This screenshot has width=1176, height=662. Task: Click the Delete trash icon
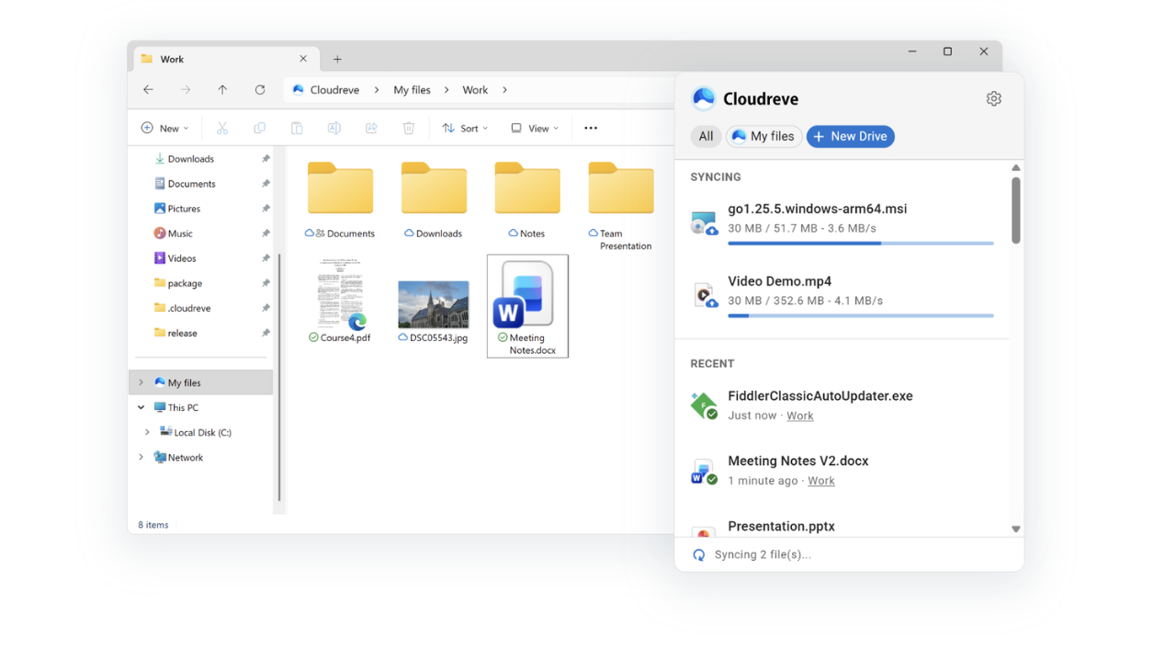pyautogui.click(x=409, y=128)
